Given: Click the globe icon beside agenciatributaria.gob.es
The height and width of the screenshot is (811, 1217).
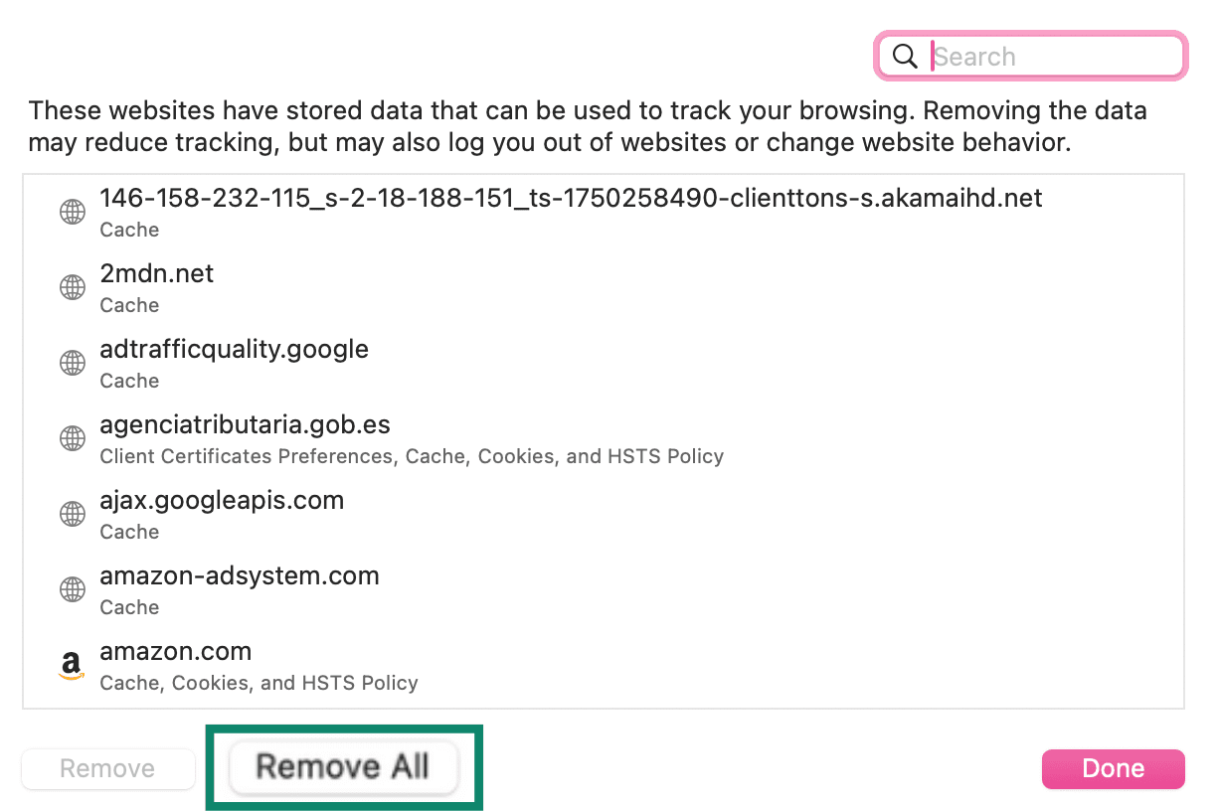Looking at the screenshot, I should [x=72, y=438].
